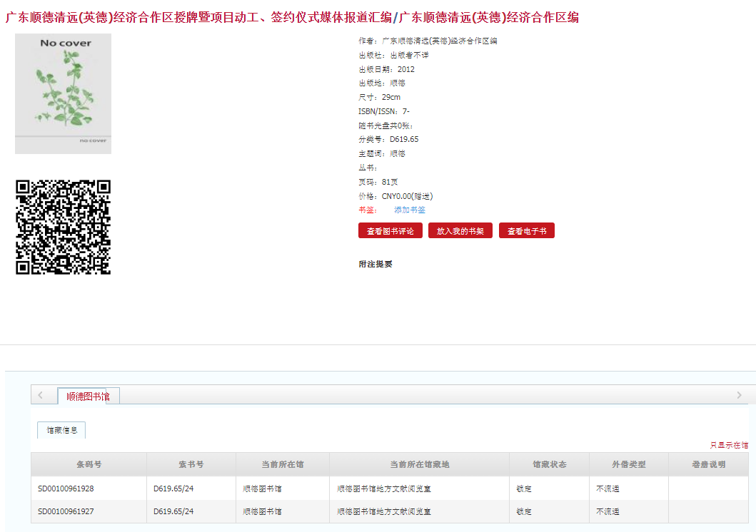
Task: Open 查看电子书 button
Action: [x=527, y=230]
